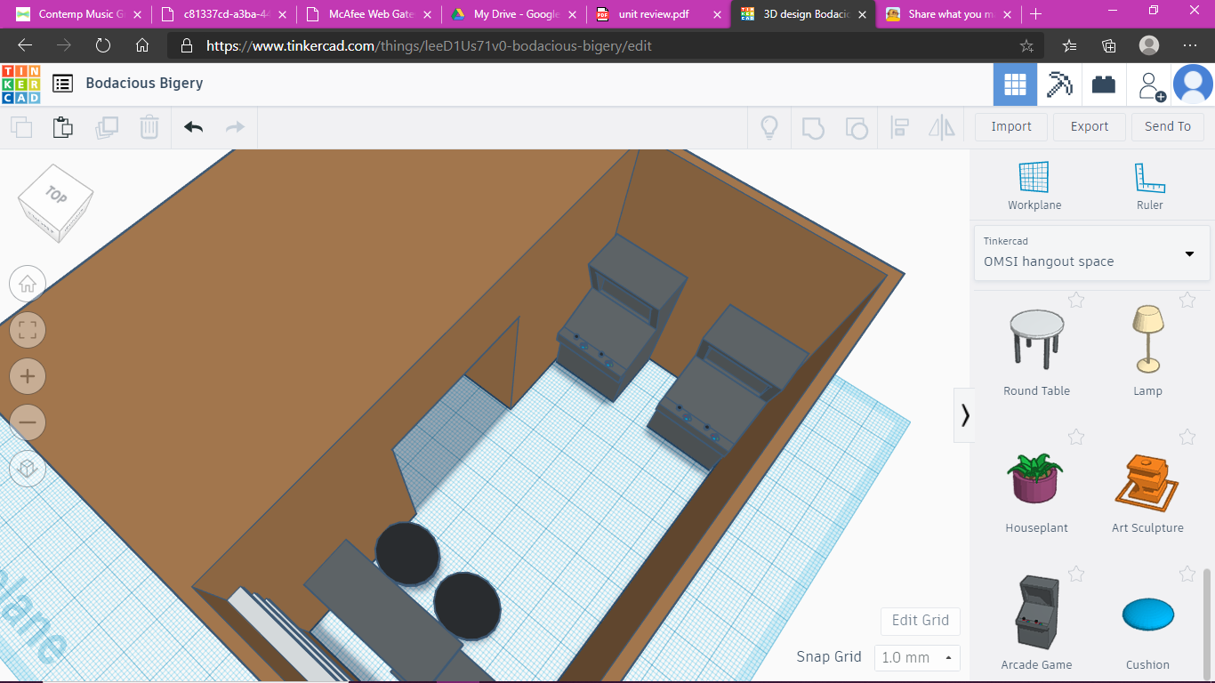1215x683 pixels.
Task: Refresh the browser page
Action: (x=103, y=45)
